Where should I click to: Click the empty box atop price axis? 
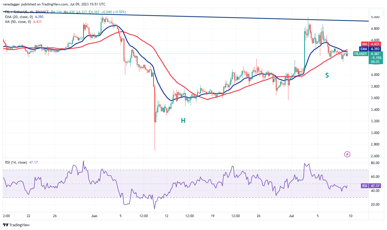coord(377,13)
